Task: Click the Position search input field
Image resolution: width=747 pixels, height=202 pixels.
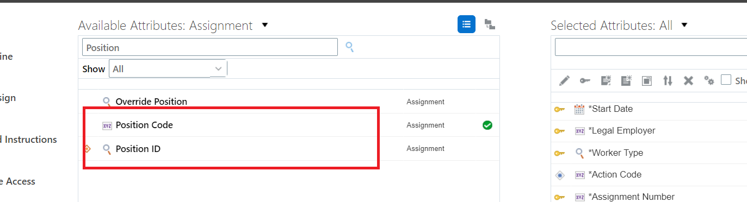Action: click(210, 47)
